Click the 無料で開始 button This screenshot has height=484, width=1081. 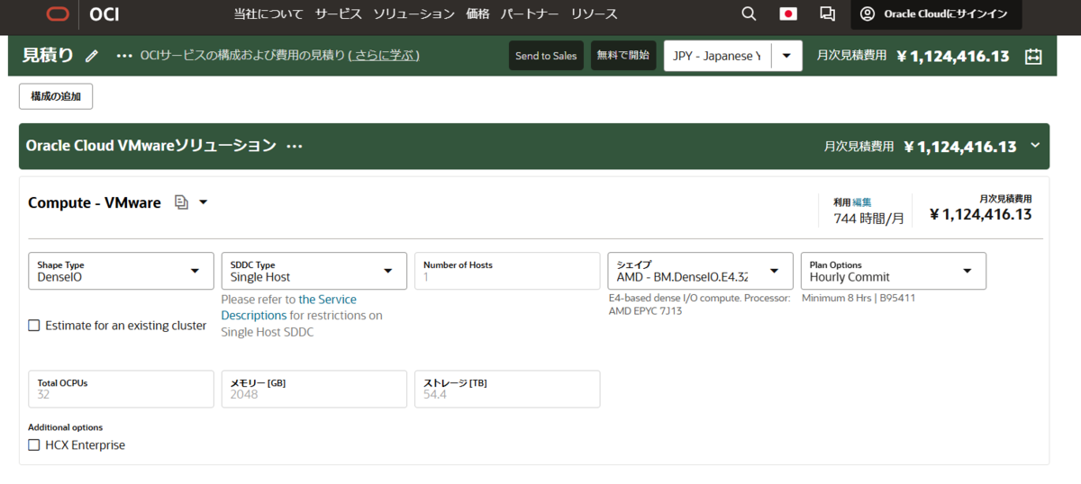click(x=623, y=56)
